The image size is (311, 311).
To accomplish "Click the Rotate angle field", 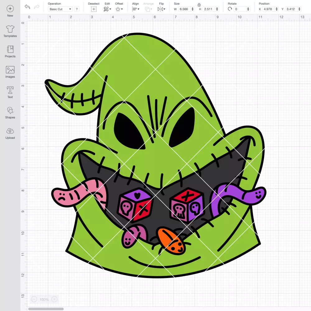I will tap(240, 9).
